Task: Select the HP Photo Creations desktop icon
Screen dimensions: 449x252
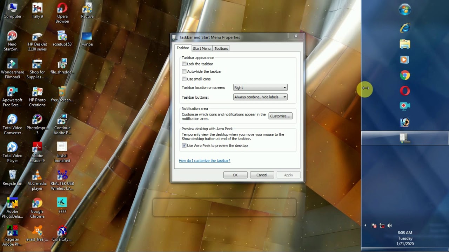Action: point(37,97)
